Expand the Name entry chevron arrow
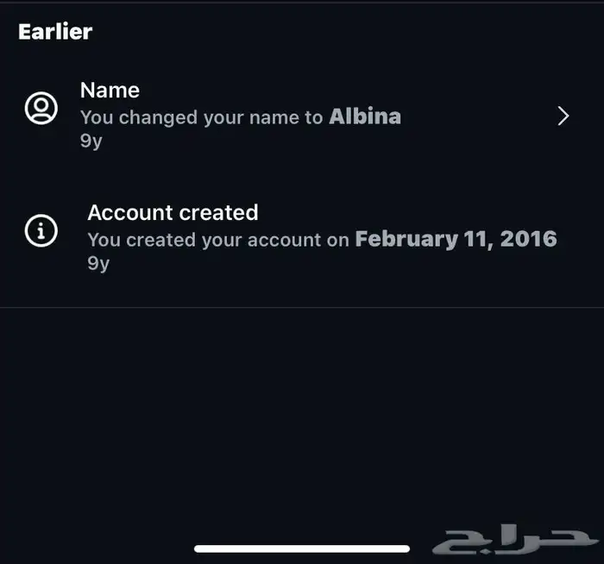The image size is (604, 564). [x=563, y=116]
